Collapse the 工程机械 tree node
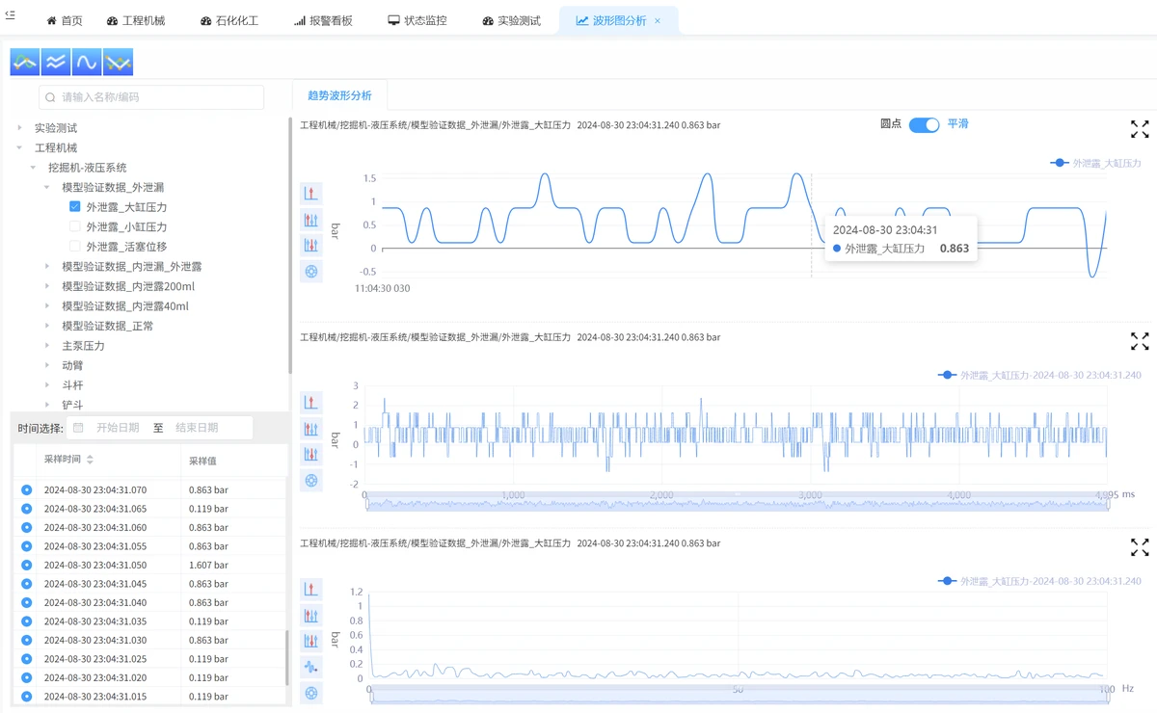Screen dimensions: 1157x713 pos(19,148)
